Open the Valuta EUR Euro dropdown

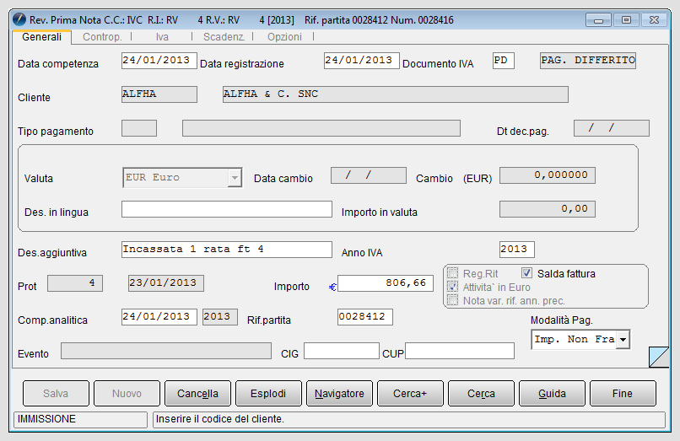coord(235,178)
